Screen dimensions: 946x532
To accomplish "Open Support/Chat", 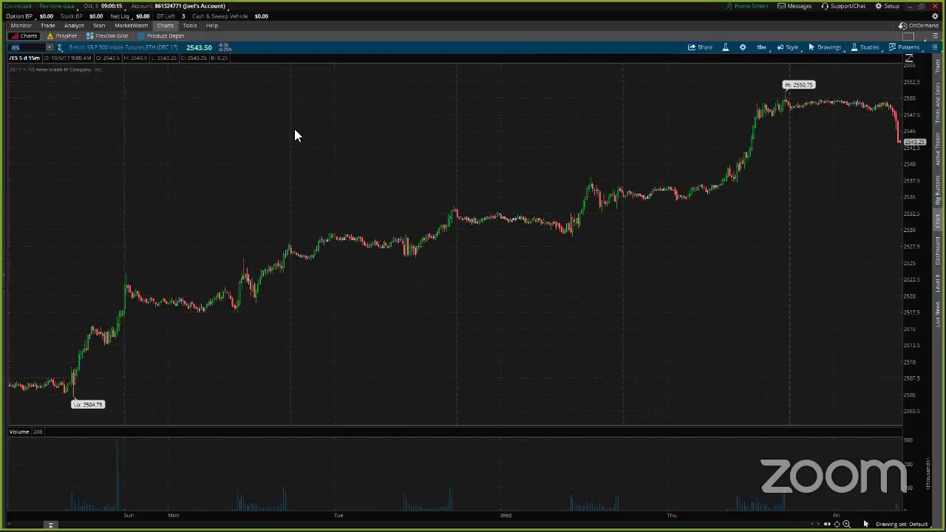I will pos(843,6).
